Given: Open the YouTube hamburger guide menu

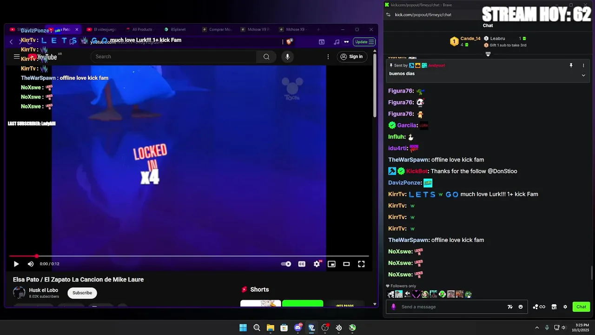Looking at the screenshot, I should click(17, 57).
